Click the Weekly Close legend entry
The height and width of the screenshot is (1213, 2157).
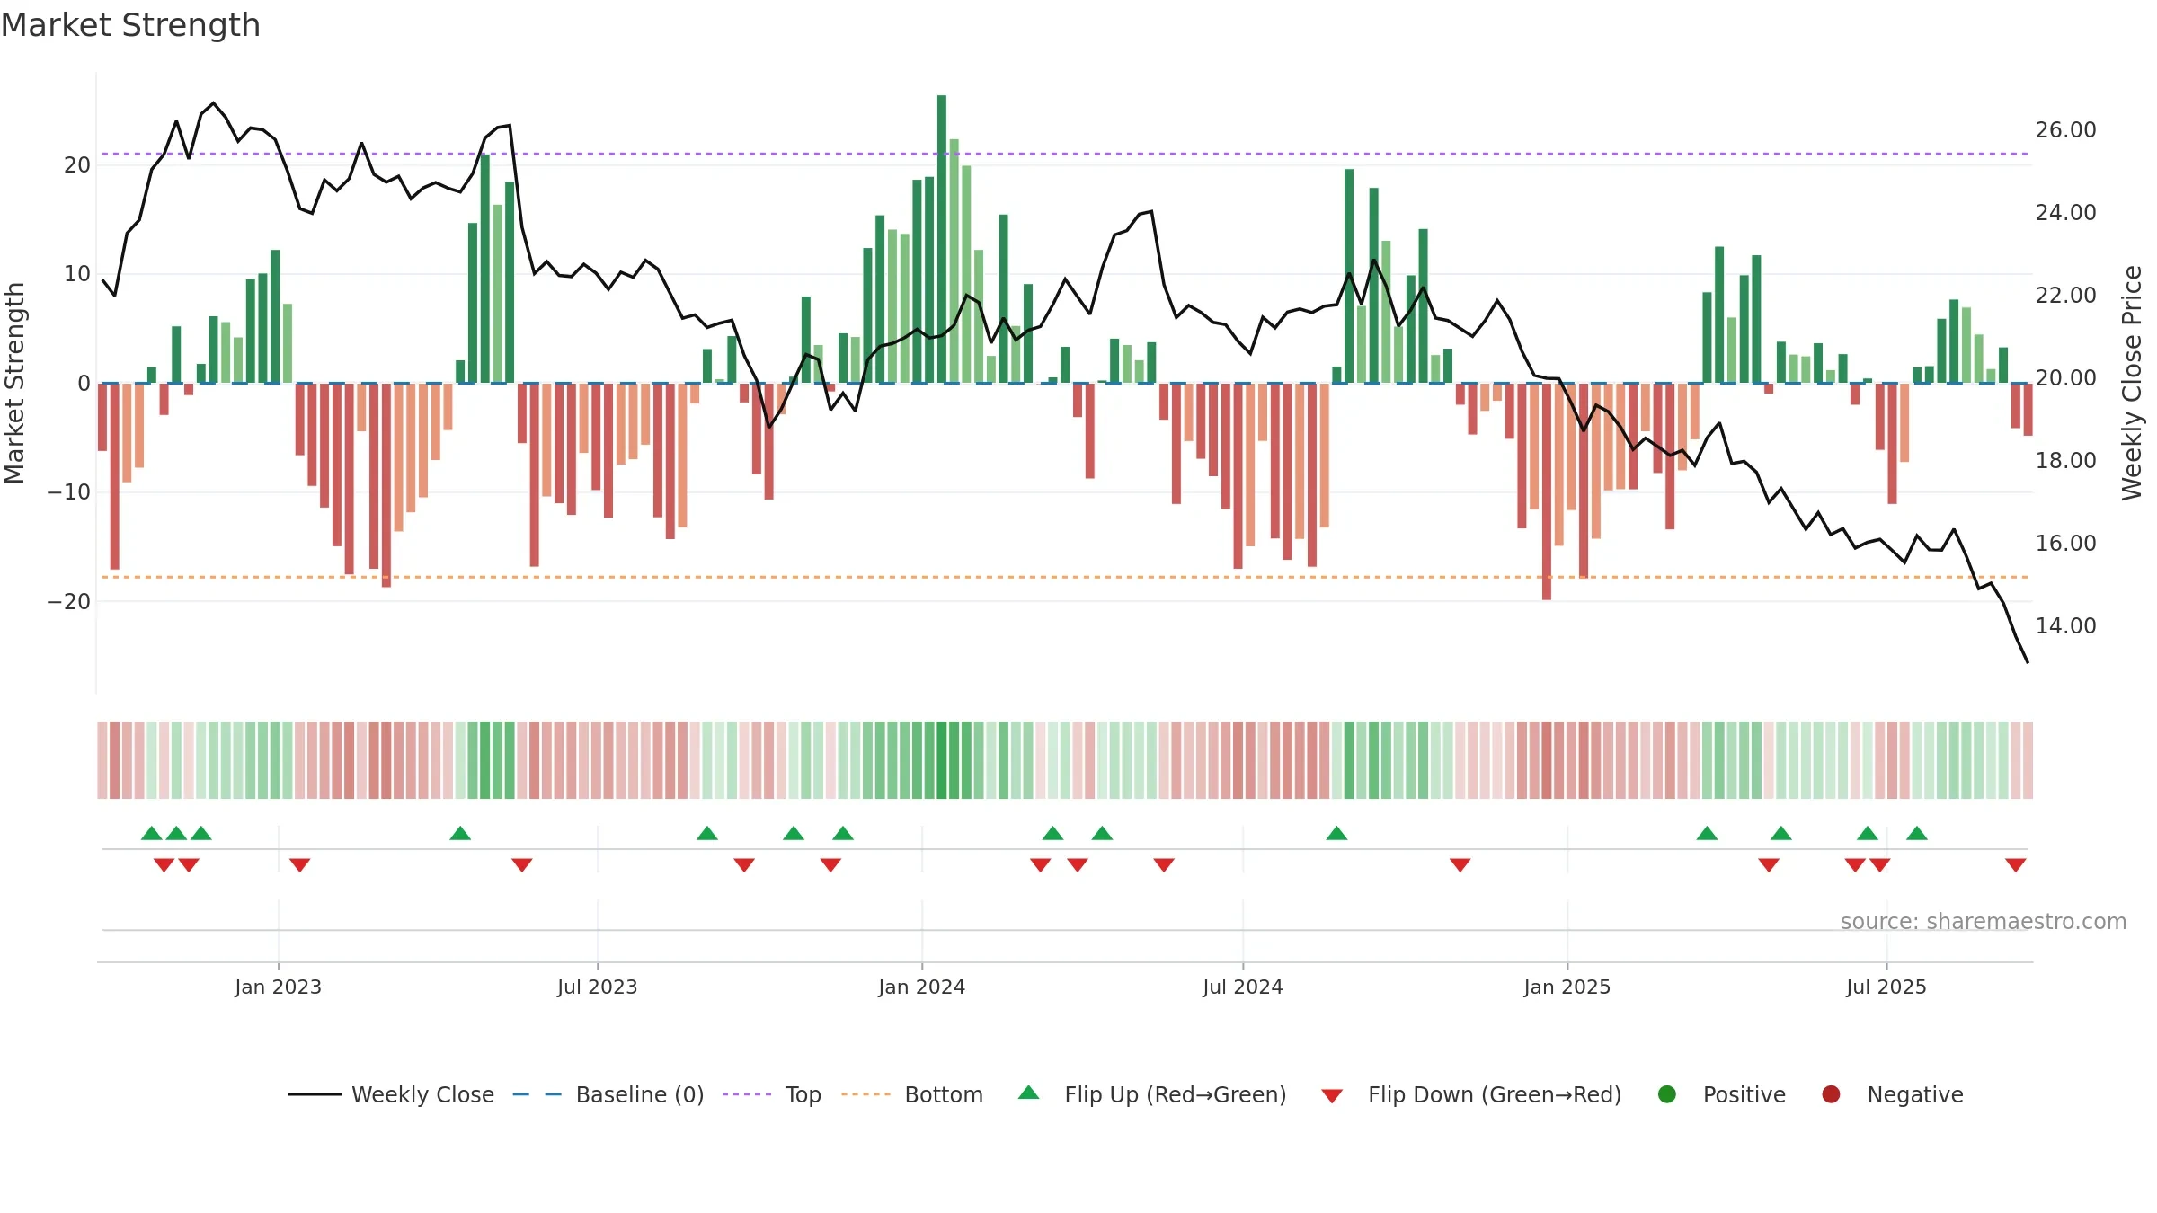391,1094
